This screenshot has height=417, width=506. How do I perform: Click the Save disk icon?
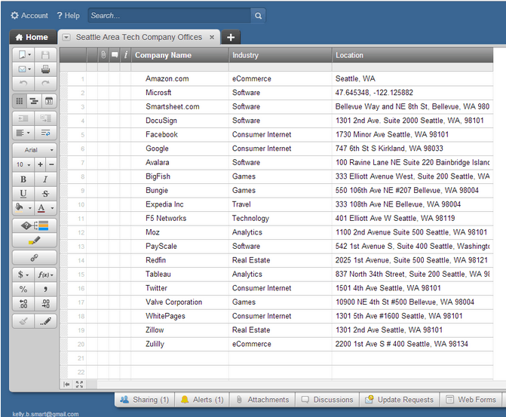45,55
